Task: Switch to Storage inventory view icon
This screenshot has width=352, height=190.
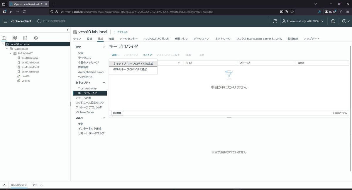Action: [25, 38]
